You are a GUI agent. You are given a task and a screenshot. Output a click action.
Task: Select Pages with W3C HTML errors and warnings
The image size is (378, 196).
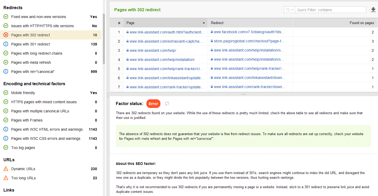click(x=47, y=129)
